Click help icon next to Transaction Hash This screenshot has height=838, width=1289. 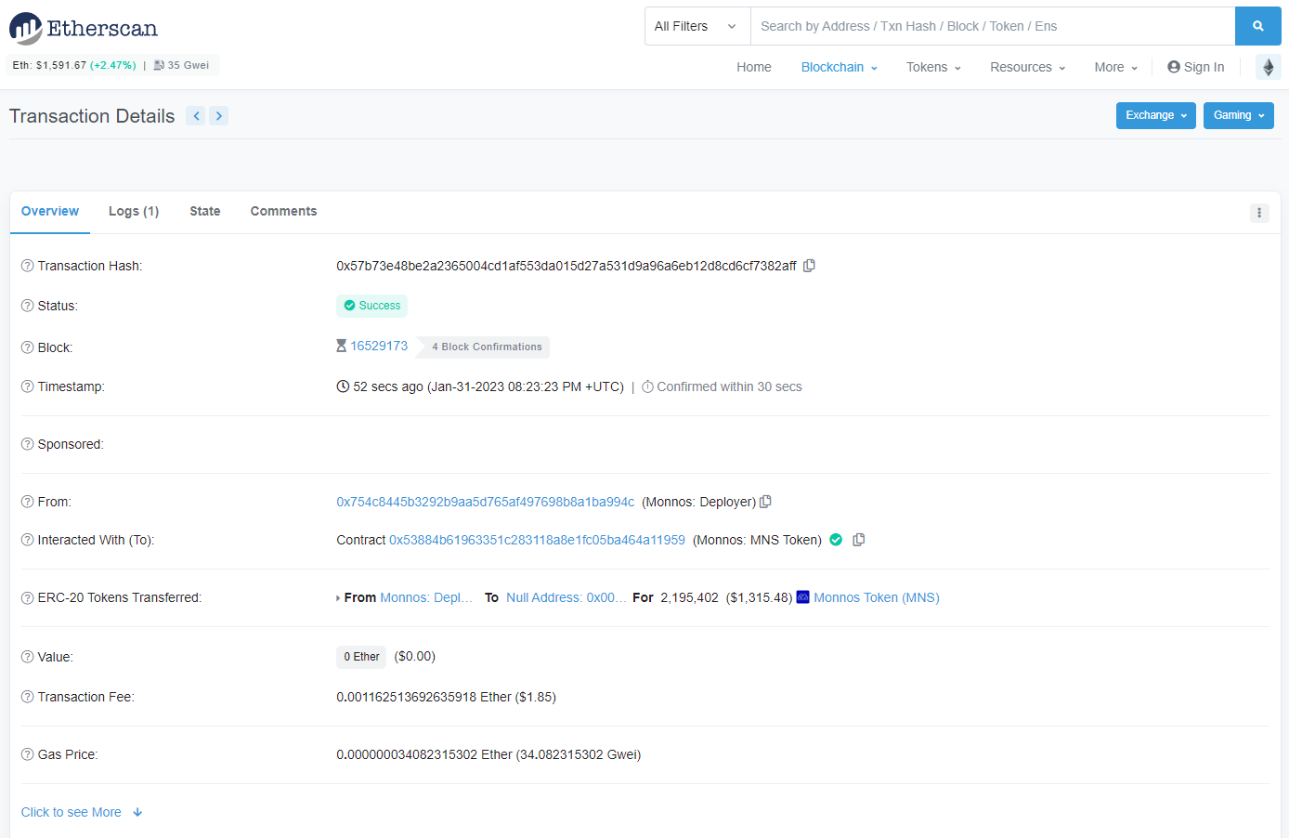[27, 266]
